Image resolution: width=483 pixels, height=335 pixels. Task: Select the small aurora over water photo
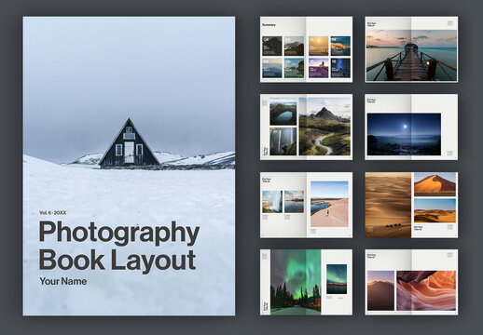point(337,279)
